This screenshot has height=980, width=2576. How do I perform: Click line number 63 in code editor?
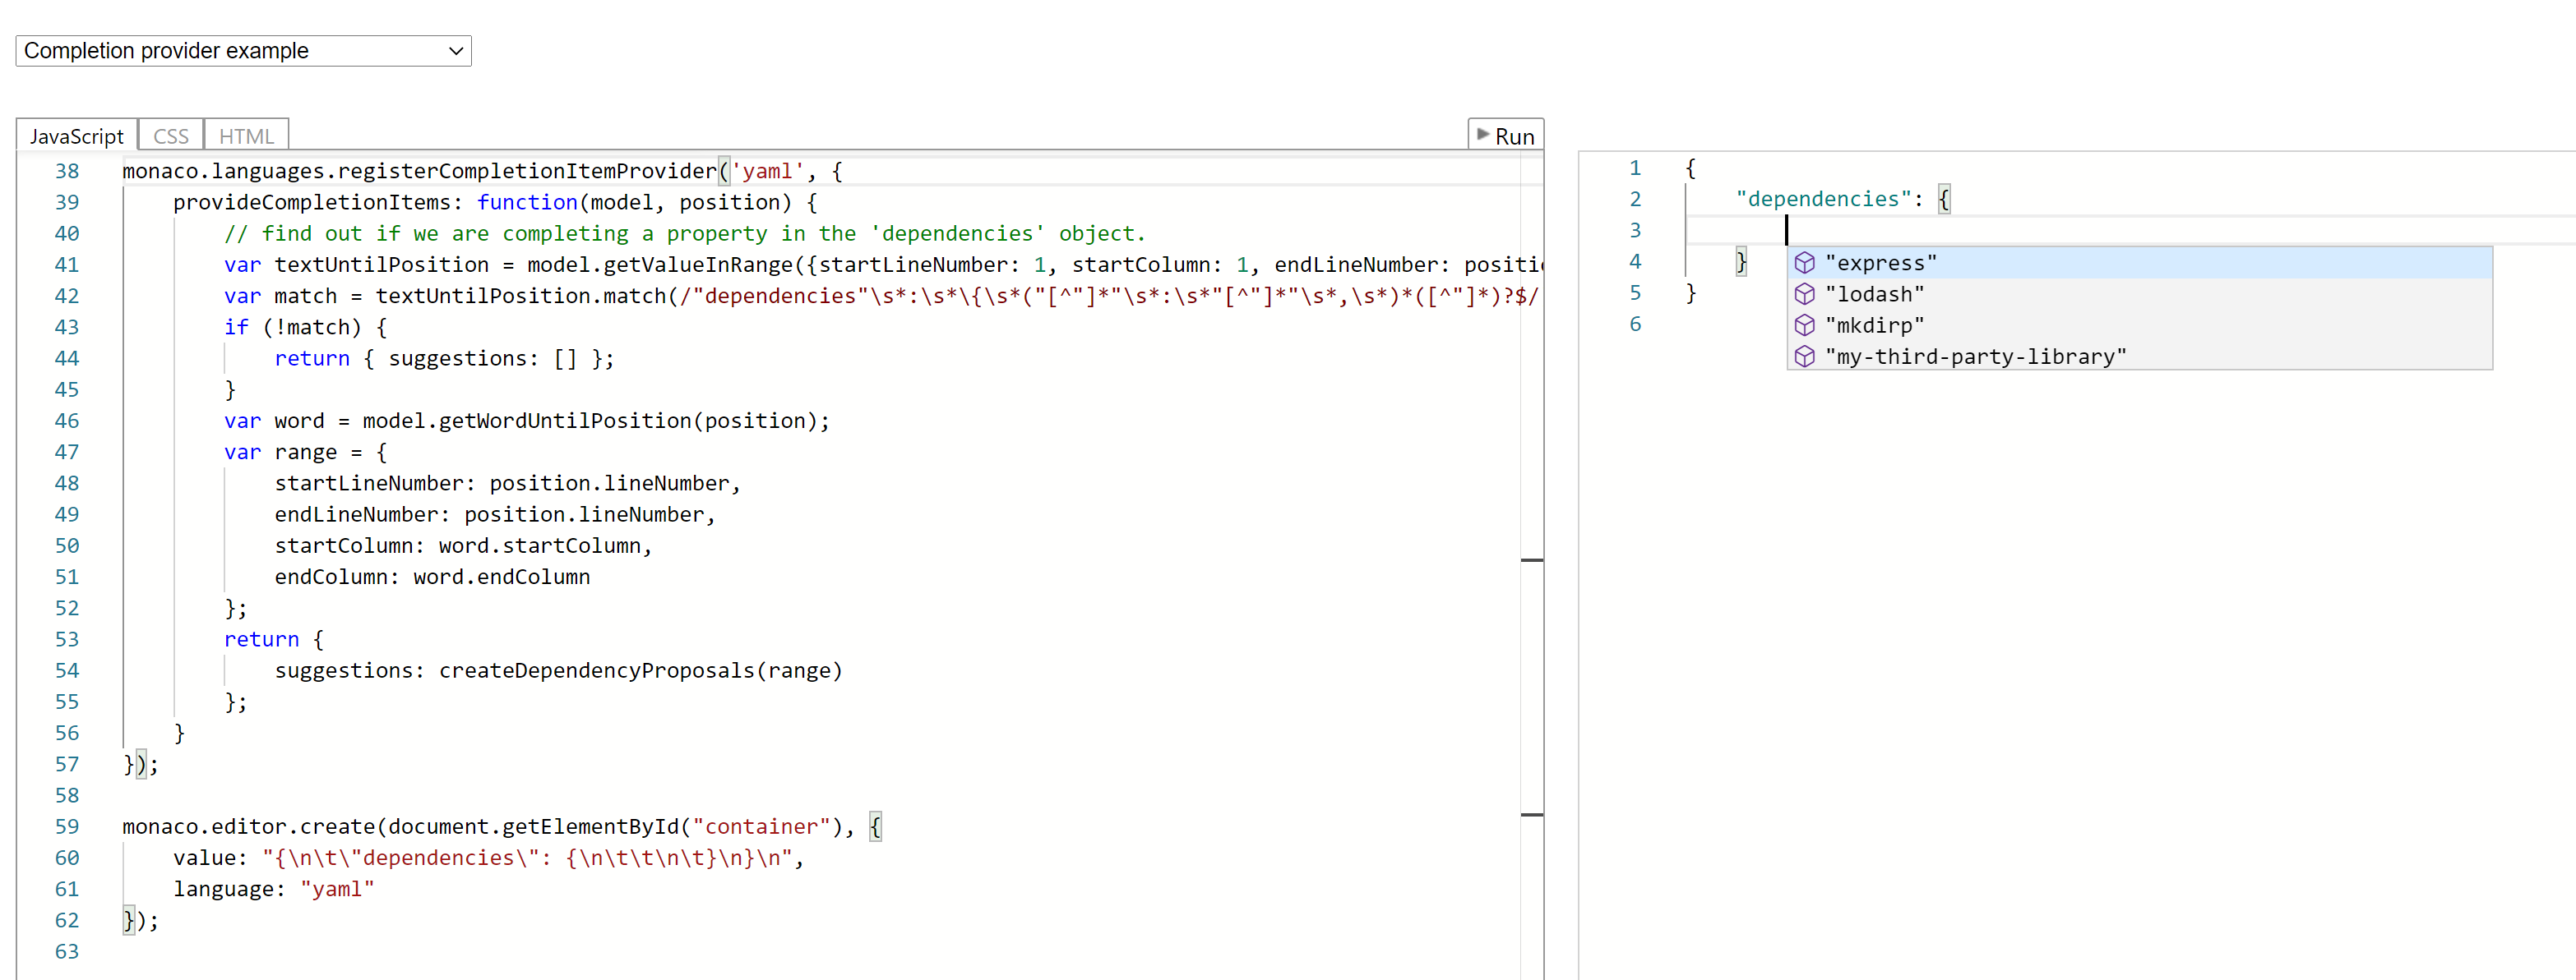click(x=67, y=951)
